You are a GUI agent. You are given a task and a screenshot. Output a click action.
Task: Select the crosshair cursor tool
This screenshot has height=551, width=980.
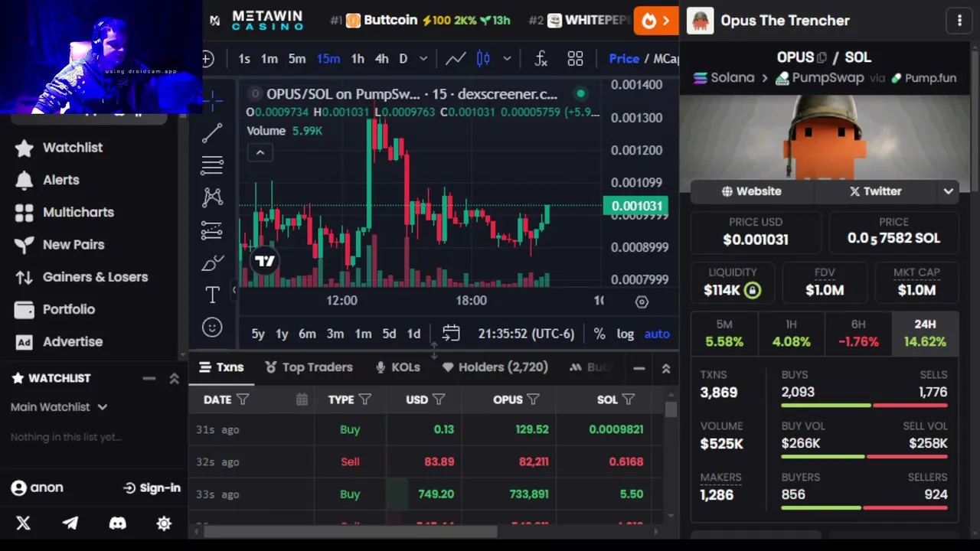click(212, 99)
